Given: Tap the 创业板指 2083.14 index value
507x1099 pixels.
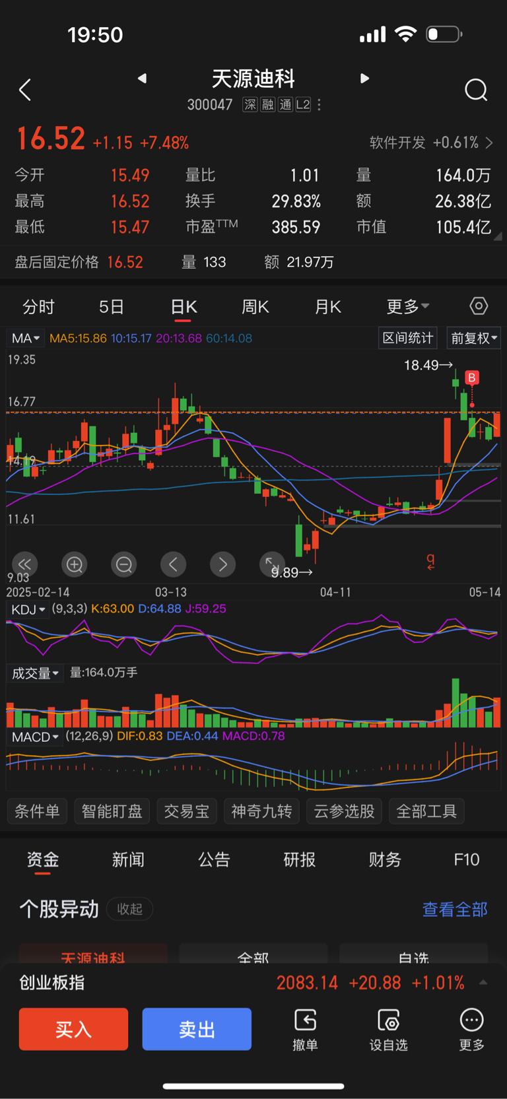Looking at the screenshot, I should click(307, 982).
